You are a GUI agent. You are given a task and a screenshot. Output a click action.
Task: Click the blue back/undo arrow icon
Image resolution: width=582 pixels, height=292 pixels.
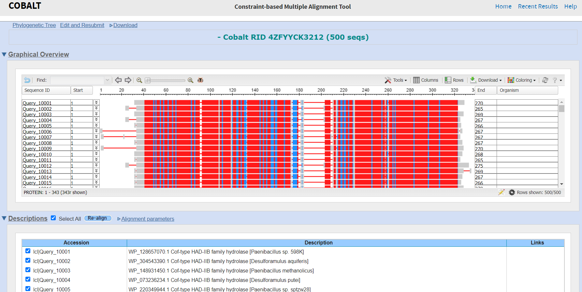coord(27,80)
